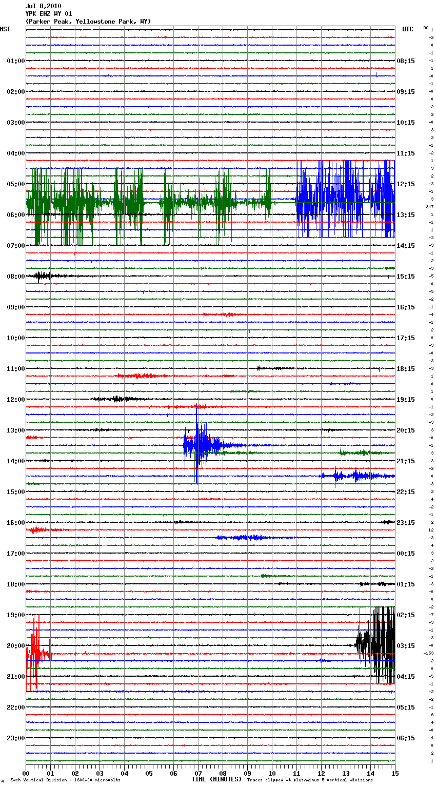Select the 02:00 MST row label
Image resolution: width=436 pixels, height=787 pixels.
(x=16, y=91)
